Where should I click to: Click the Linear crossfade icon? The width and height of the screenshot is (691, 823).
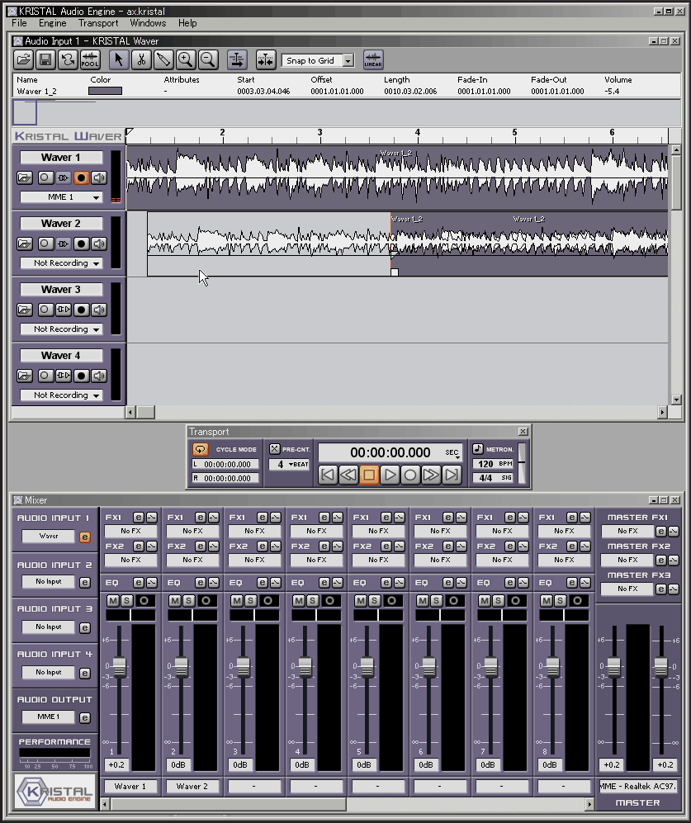373,59
